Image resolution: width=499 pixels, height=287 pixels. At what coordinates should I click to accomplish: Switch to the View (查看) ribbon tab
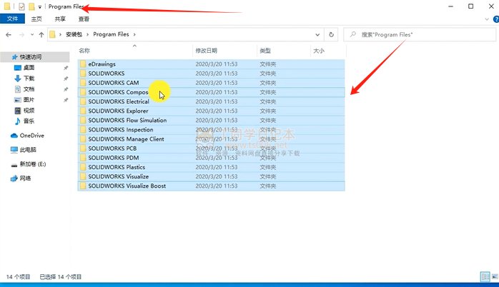pyautogui.click(x=84, y=19)
